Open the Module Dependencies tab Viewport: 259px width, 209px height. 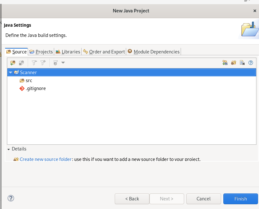tap(154, 52)
